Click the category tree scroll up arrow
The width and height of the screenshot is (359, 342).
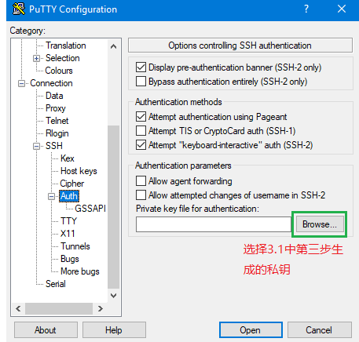click(x=113, y=46)
